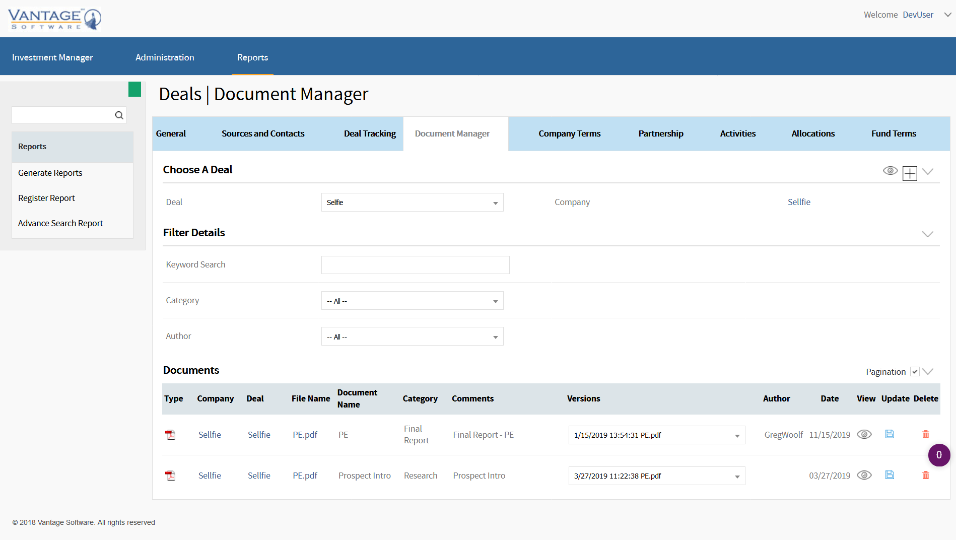Click the purple 0 notification badge
This screenshot has height=540, width=956.
point(939,455)
